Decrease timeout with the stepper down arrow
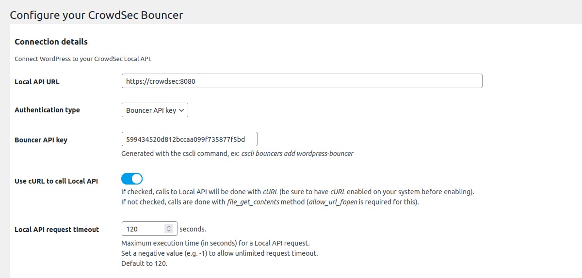 point(169,231)
